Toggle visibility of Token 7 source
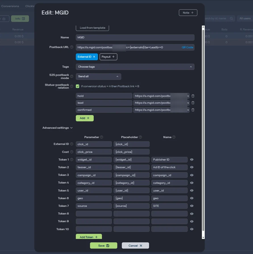 pos(192,206)
